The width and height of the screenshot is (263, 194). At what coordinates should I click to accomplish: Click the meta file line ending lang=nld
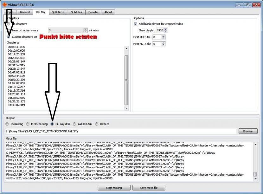click(x=59, y=149)
